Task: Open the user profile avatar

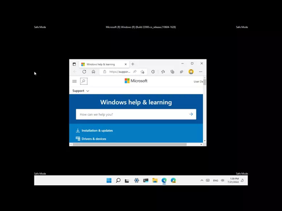Action: tap(191, 72)
